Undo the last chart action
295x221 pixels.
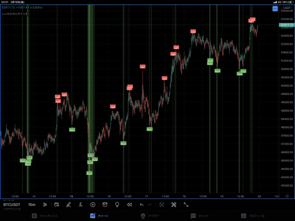point(142,204)
